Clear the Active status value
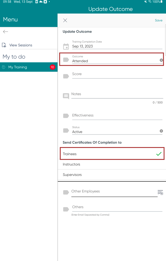This screenshot has height=261, width=166. 161,131
